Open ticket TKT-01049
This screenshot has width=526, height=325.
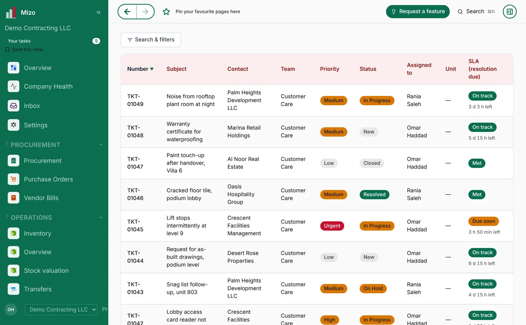pos(135,100)
